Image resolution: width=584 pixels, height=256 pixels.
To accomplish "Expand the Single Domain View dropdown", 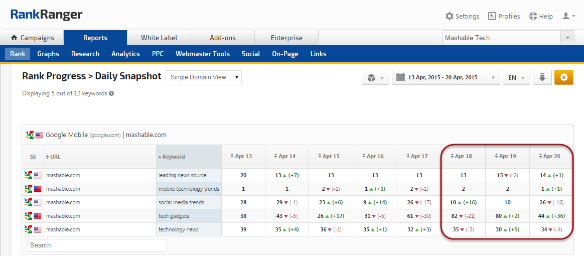I will (203, 77).
